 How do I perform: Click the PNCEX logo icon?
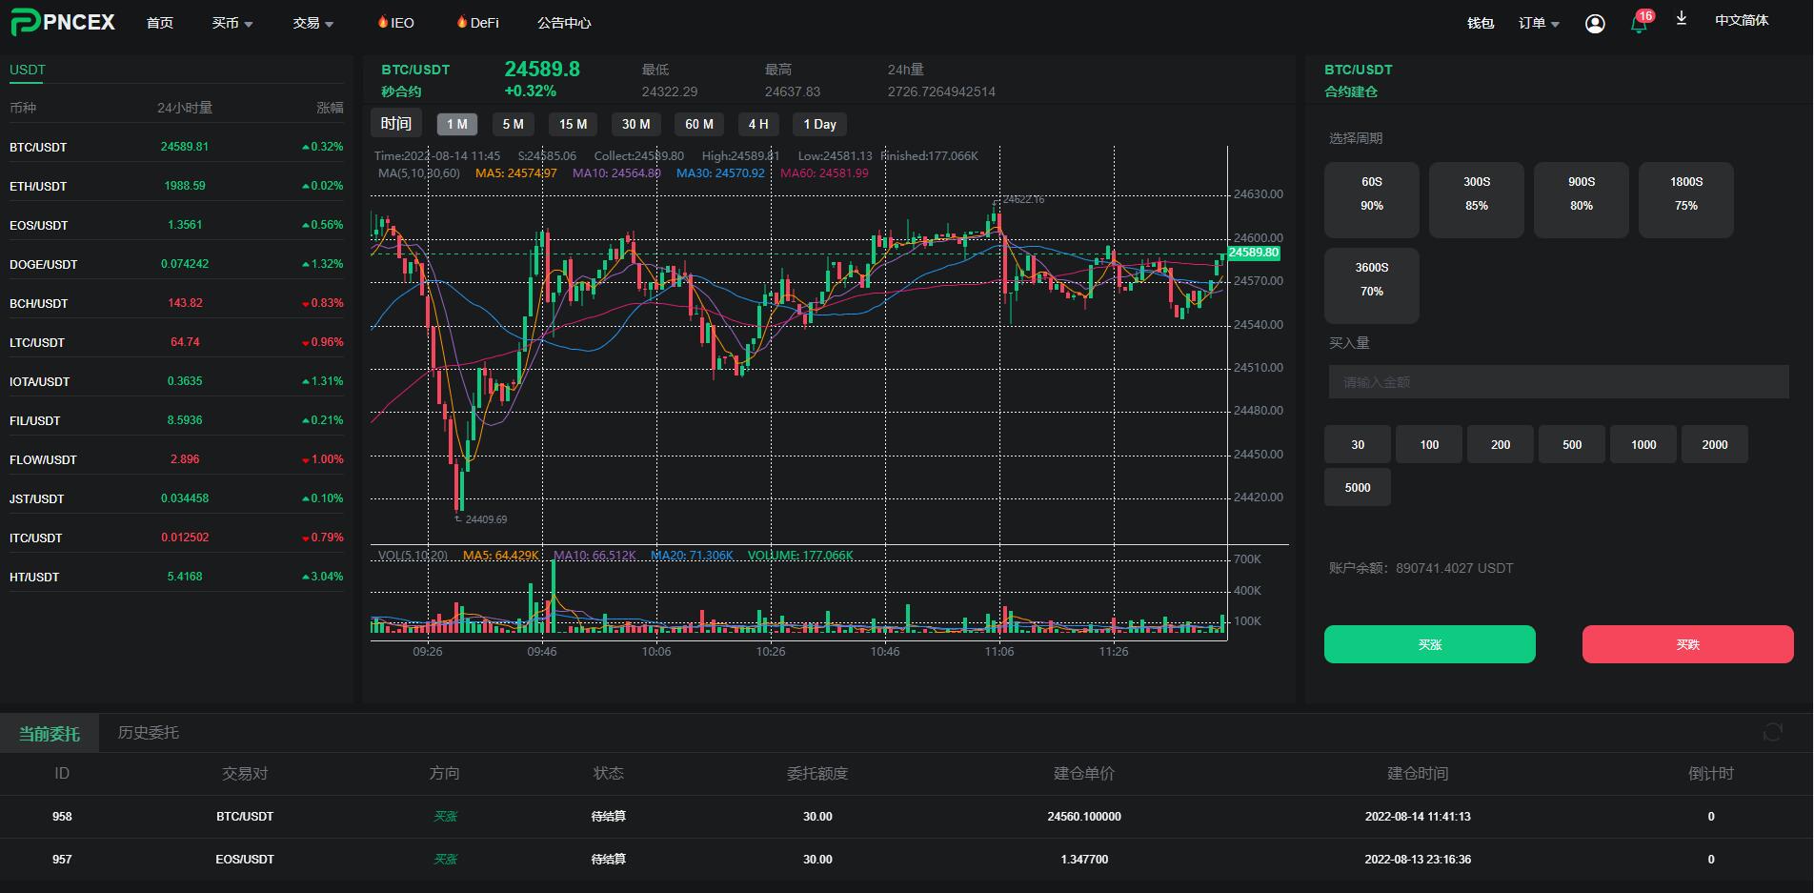[26, 23]
